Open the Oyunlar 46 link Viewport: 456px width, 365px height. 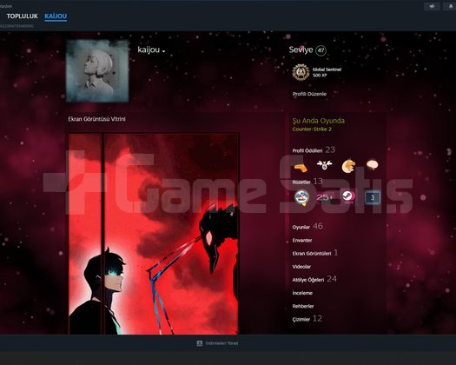(x=307, y=227)
